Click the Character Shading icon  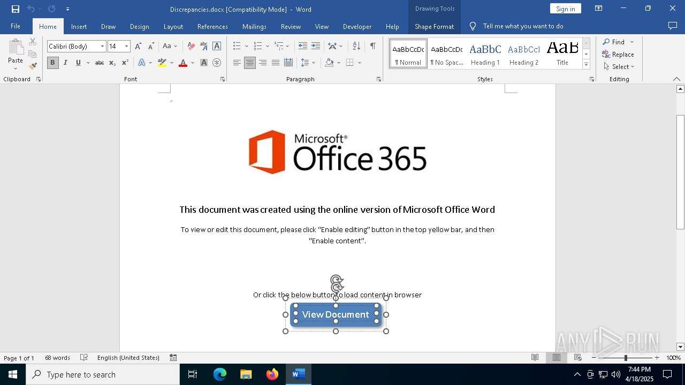204,63
